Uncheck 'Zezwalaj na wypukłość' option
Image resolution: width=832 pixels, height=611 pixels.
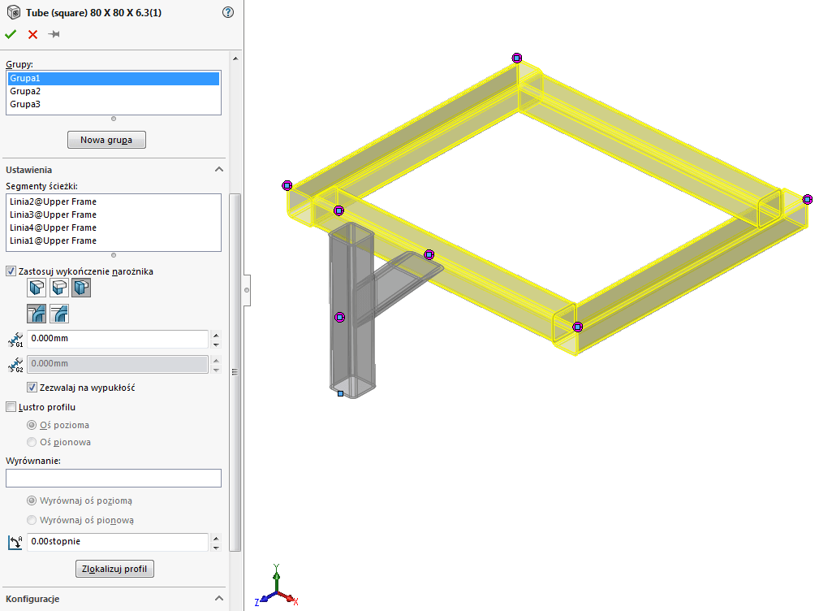coord(32,388)
